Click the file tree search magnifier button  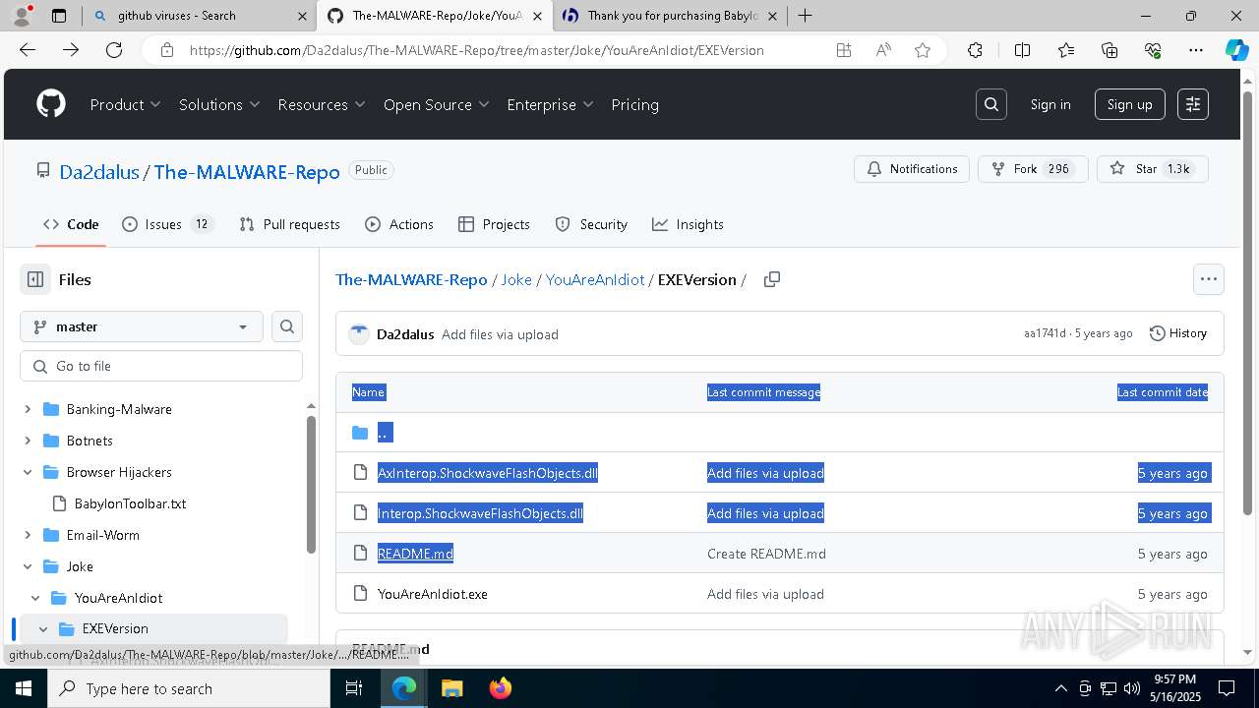(287, 326)
